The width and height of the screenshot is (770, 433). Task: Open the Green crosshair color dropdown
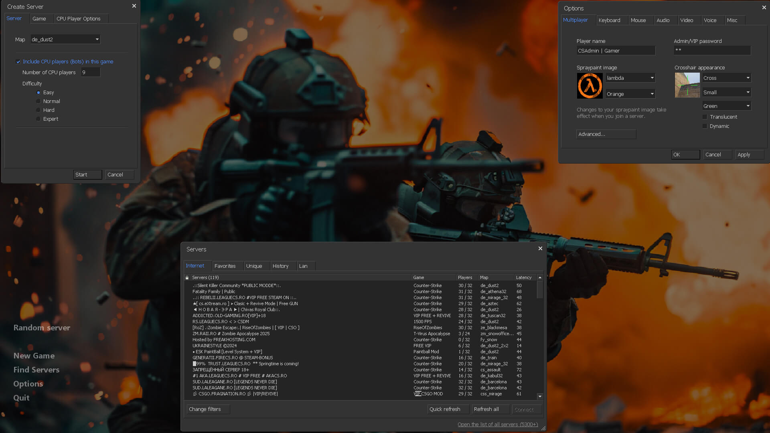coord(726,106)
